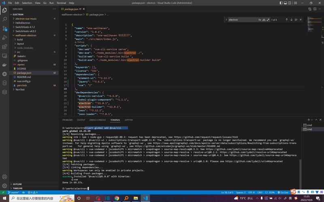Open the database view in activity bar
This screenshot has width=324, height=202.
(x=4, y=83)
